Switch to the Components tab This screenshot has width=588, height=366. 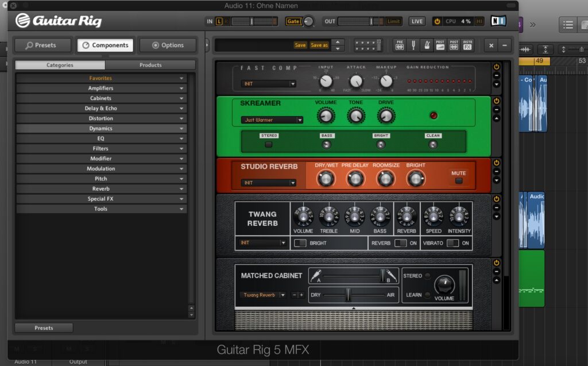[106, 45]
